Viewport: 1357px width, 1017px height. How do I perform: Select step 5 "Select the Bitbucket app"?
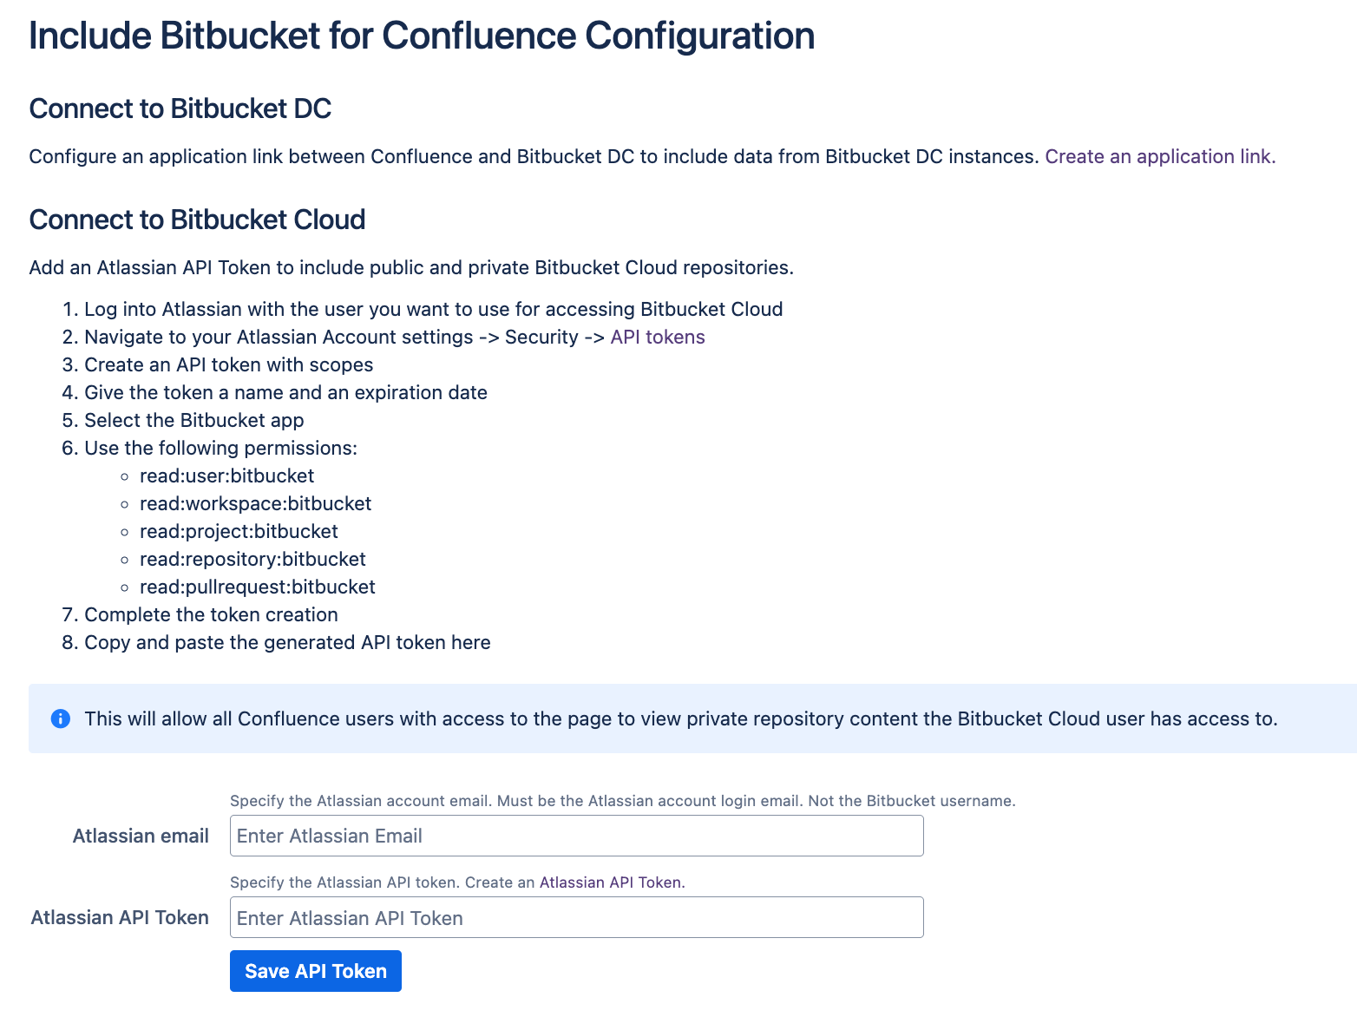coord(193,420)
